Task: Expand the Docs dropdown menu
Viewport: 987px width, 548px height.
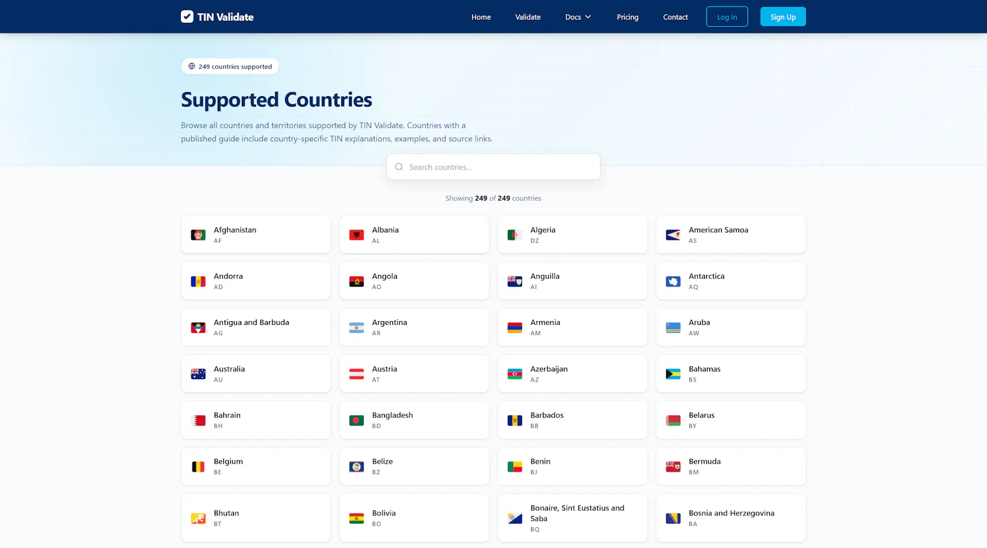Action: coord(578,17)
